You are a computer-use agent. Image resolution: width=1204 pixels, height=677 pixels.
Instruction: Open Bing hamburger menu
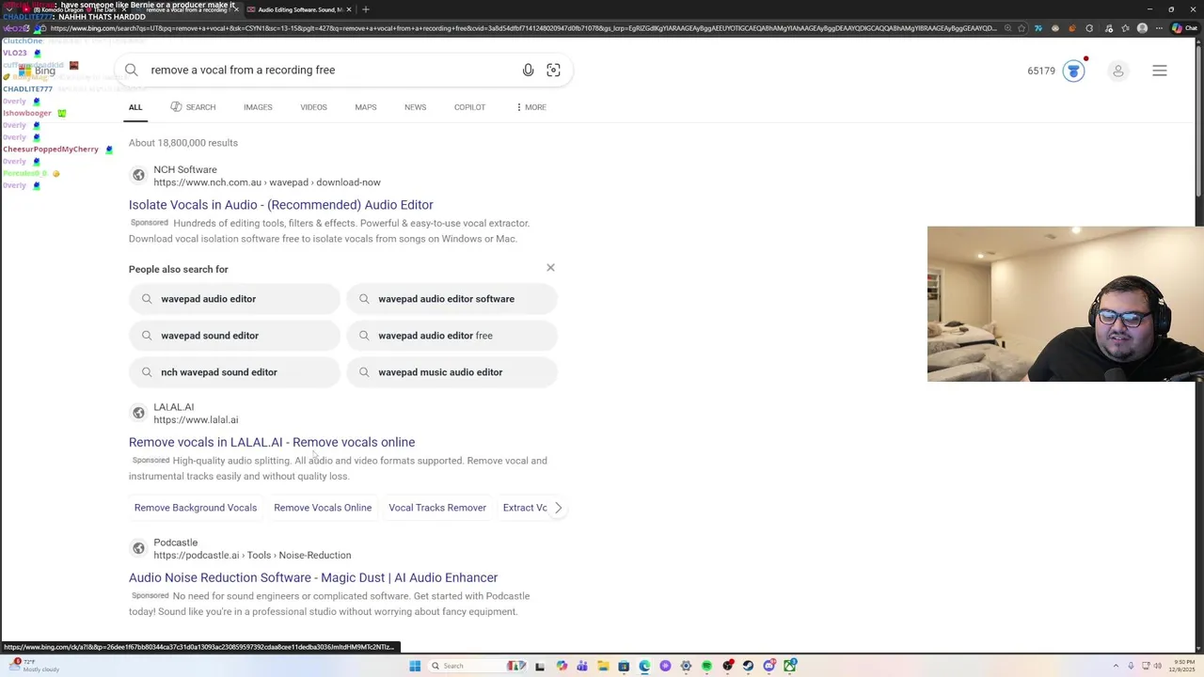pos(1160,71)
